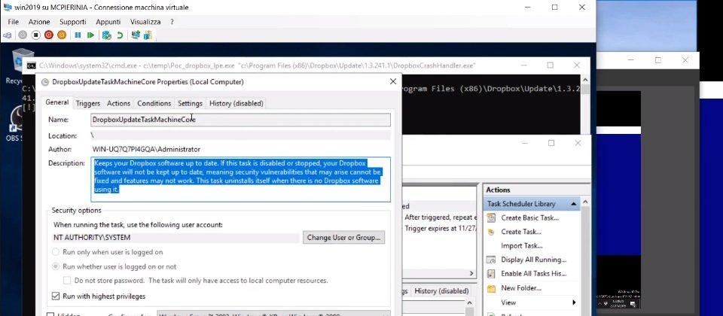
Task: Click the Create Task... icon
Action: coord(492,232)
